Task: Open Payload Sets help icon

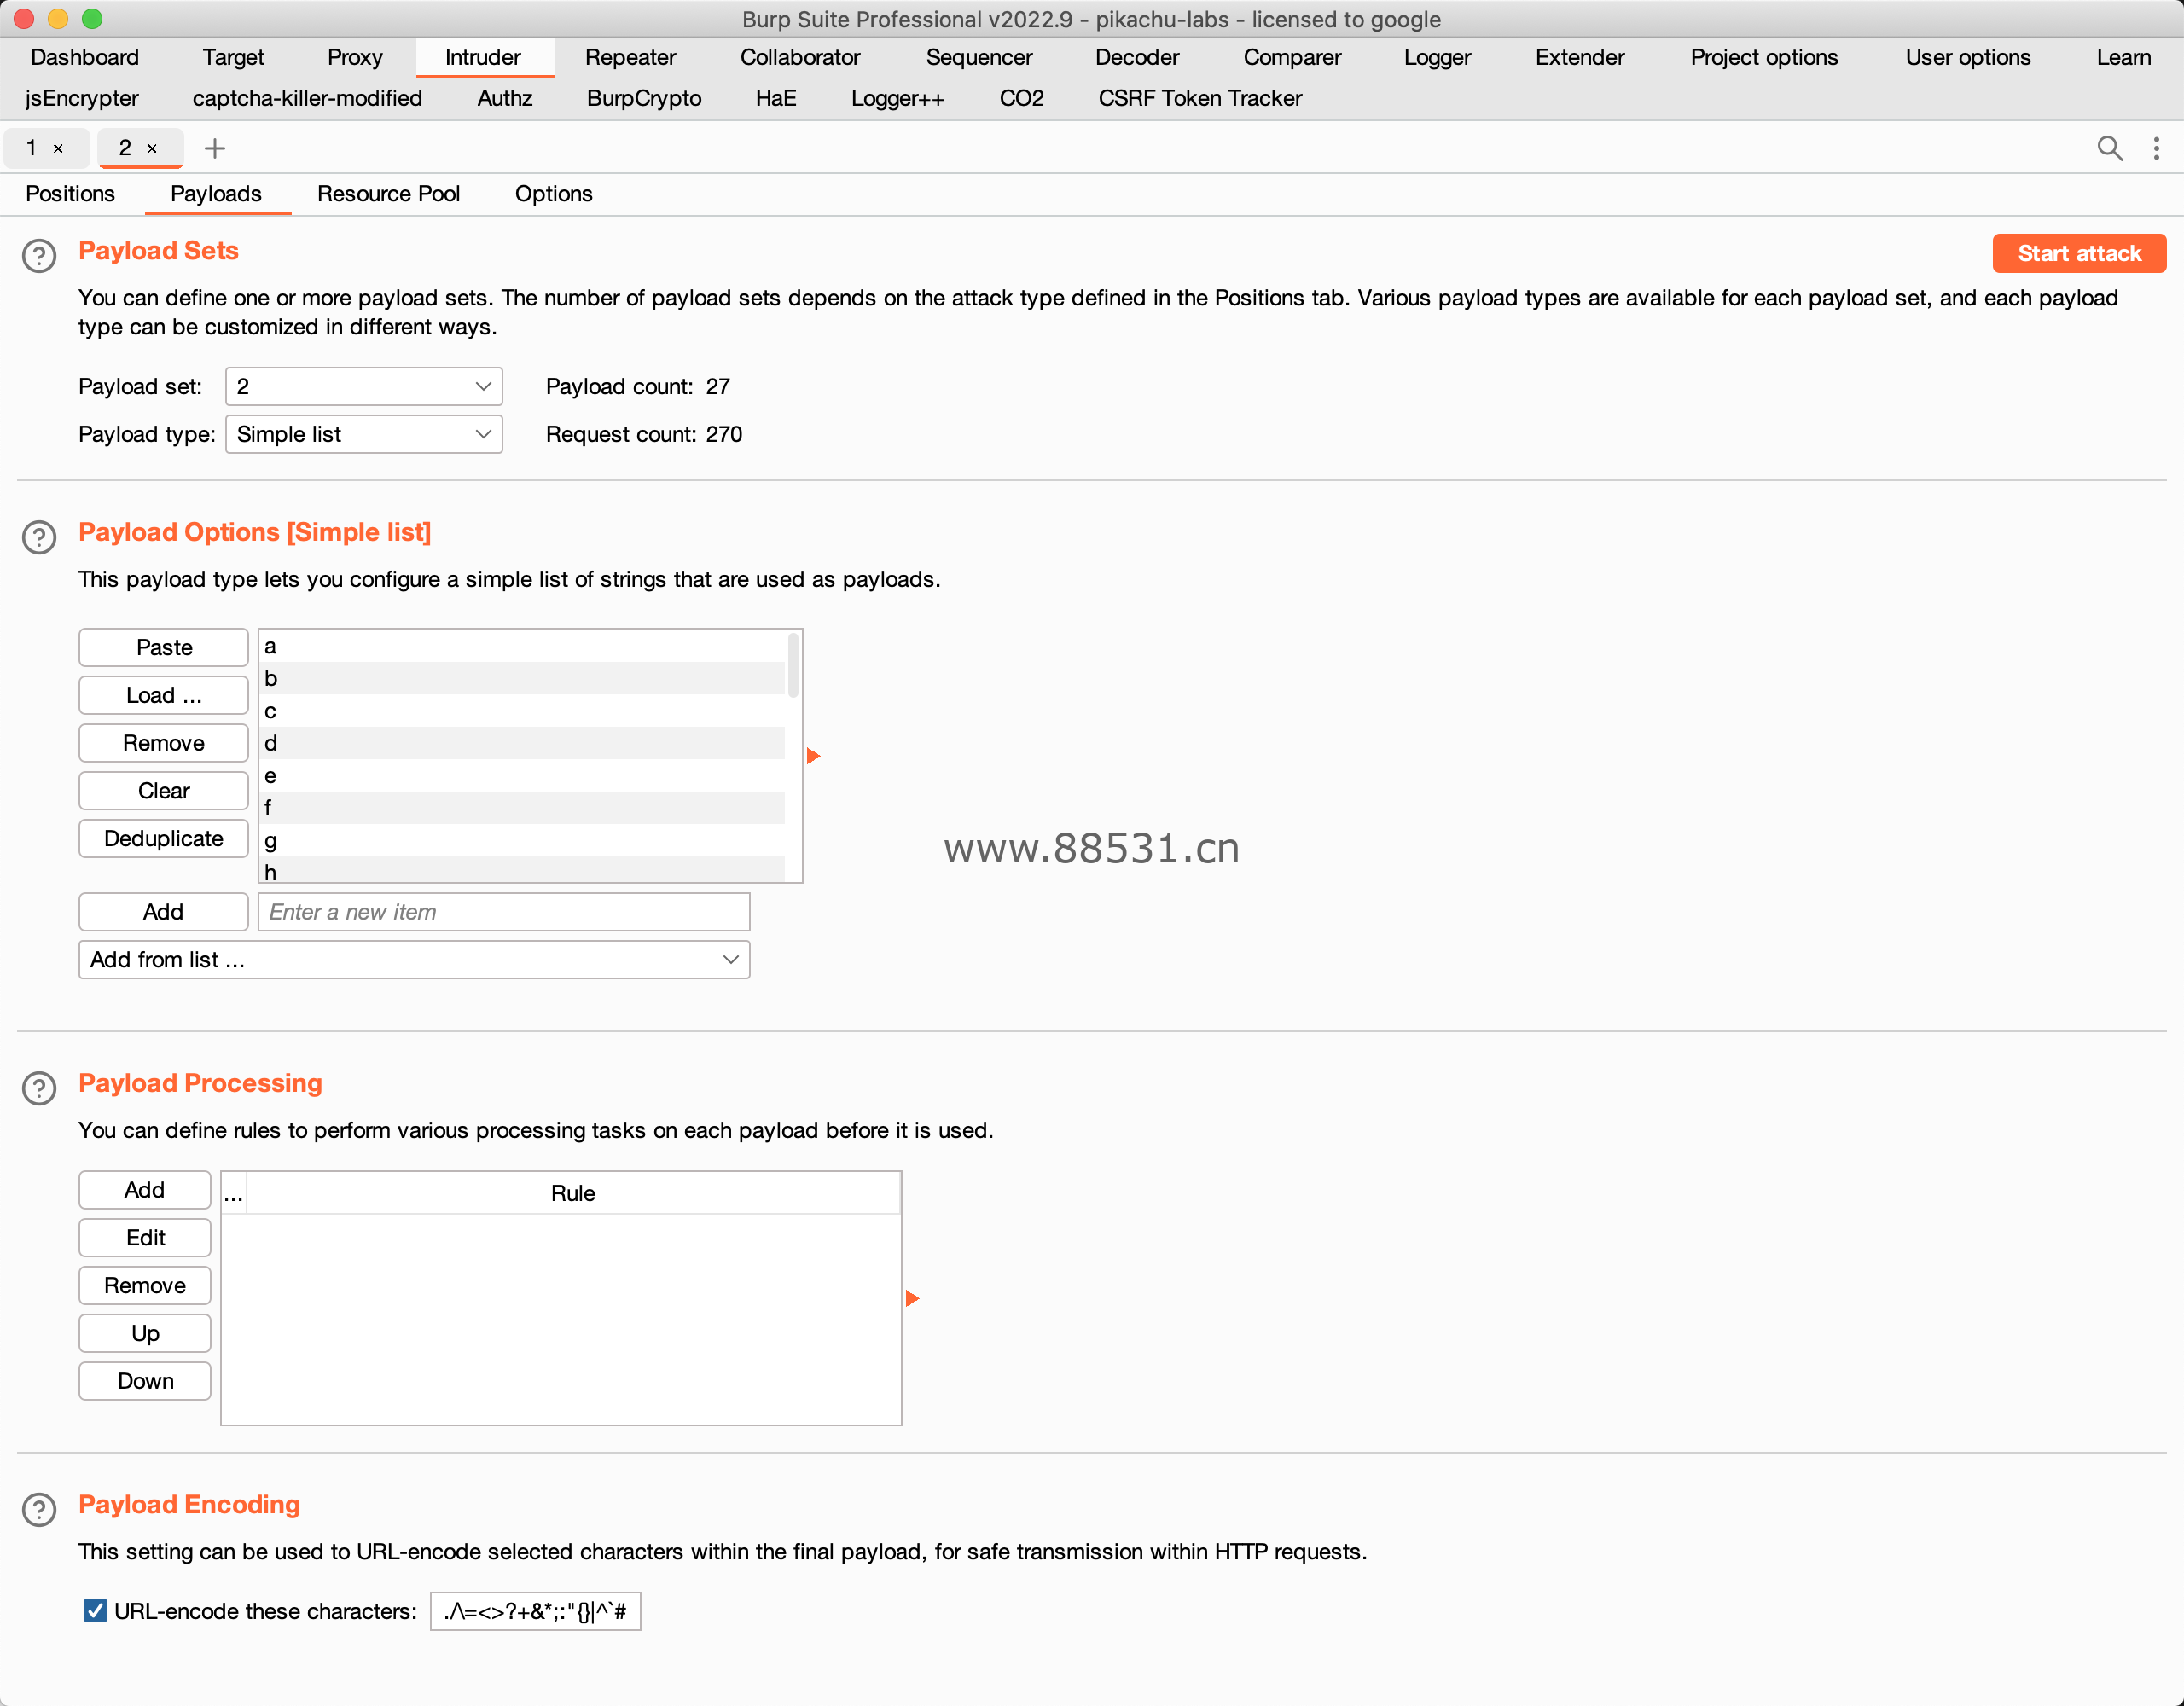Action: click(39, 256)
